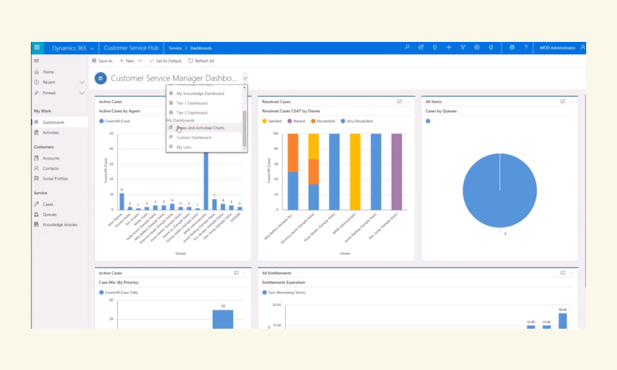Click the New command button
Screen dimensions: 617x370
(126, 61)
